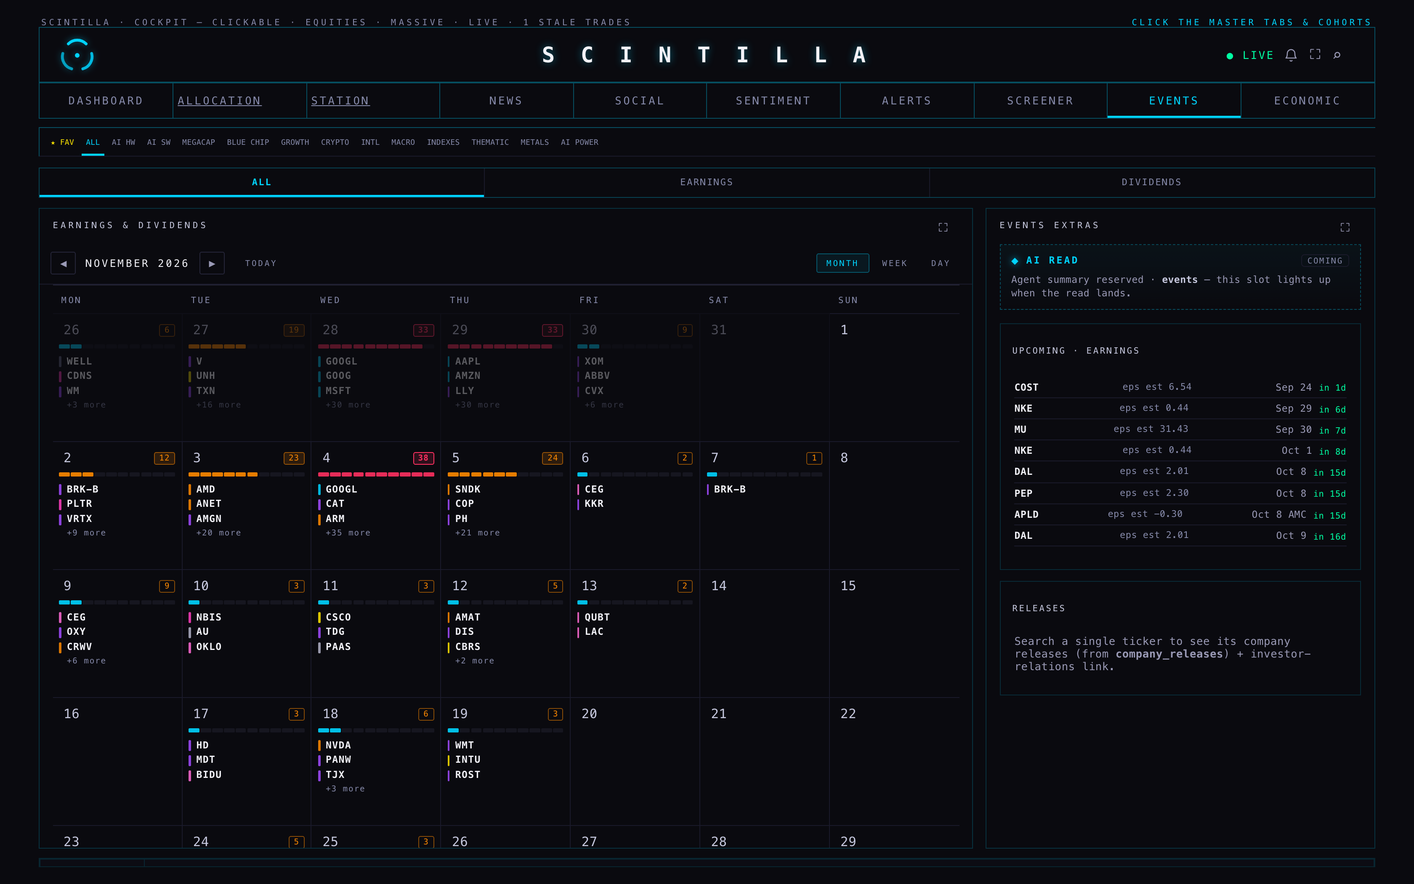Image resolution: width=1414 pixels, height=884 pixels.
Task: Select the Month view toggle
Action: (842, 263)
